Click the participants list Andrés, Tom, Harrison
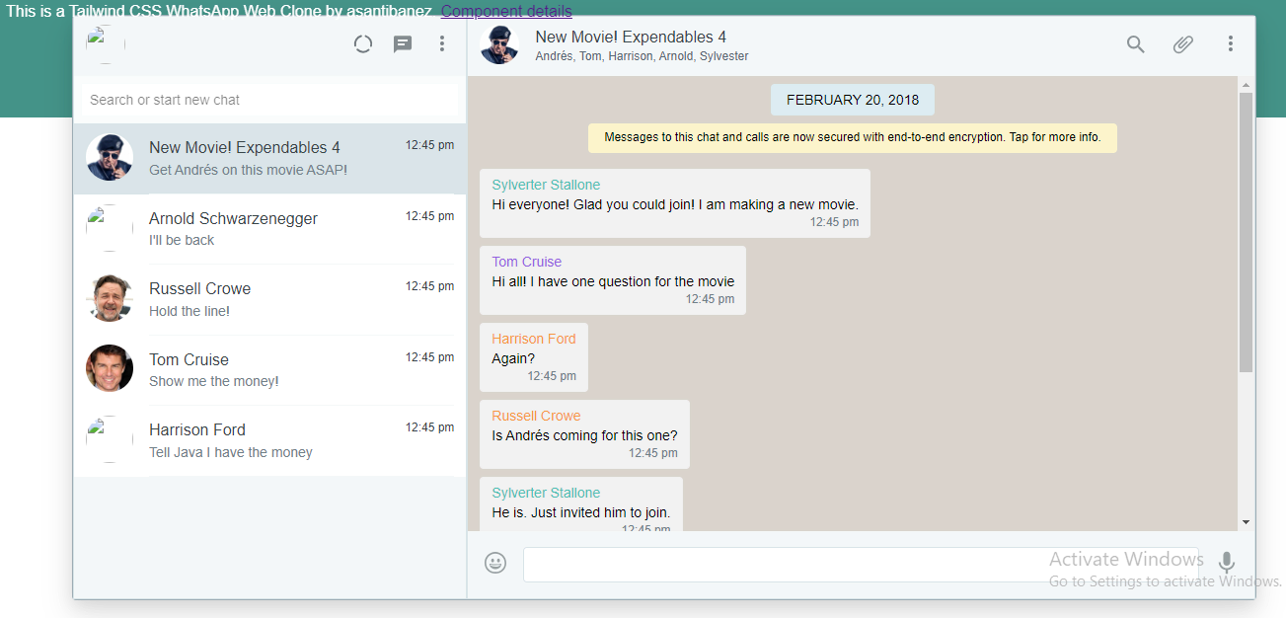This screenshot has height=618, width=1286. 642,56
